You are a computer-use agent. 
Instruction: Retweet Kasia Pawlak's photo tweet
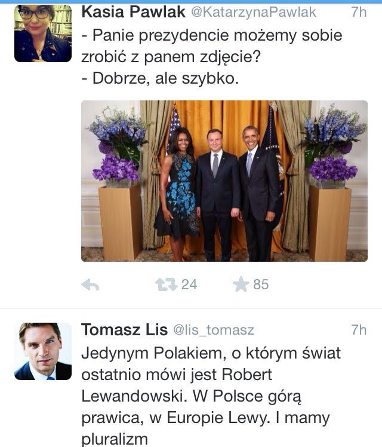(167, 284)
